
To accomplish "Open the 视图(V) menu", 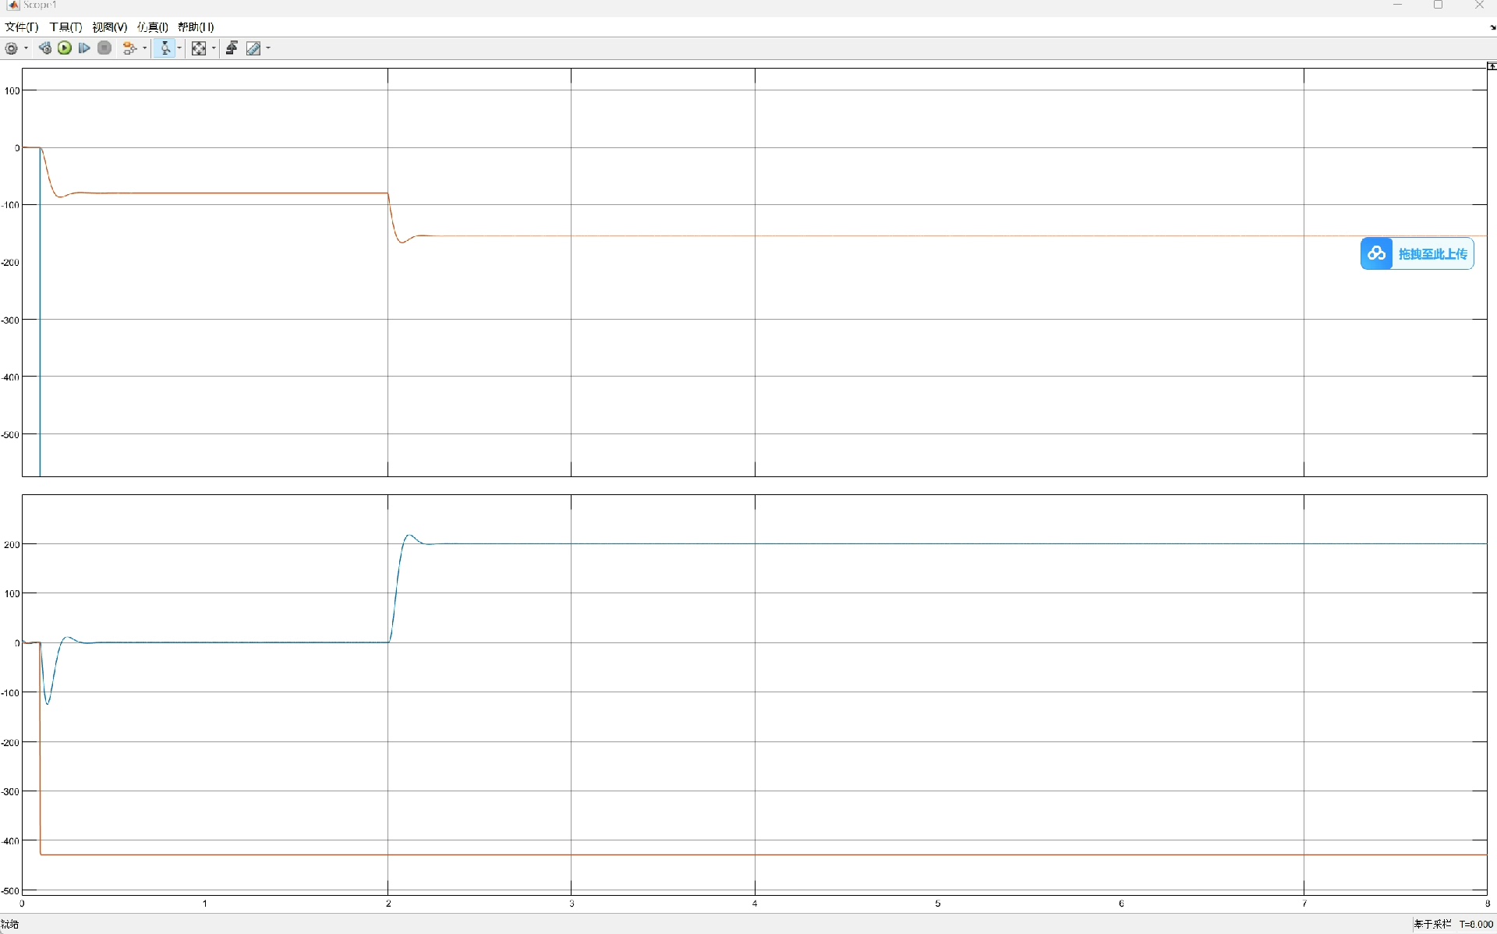I will [109, 27].
